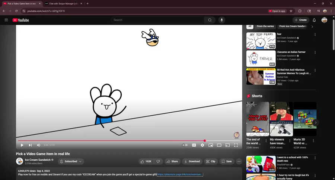Open the YouTube hamburger guide menu

[6, 20]
